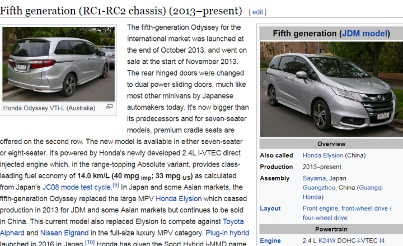Open the Sayama assembly location link
Viewport: 403px width, 246px height.
coord(314,178)
